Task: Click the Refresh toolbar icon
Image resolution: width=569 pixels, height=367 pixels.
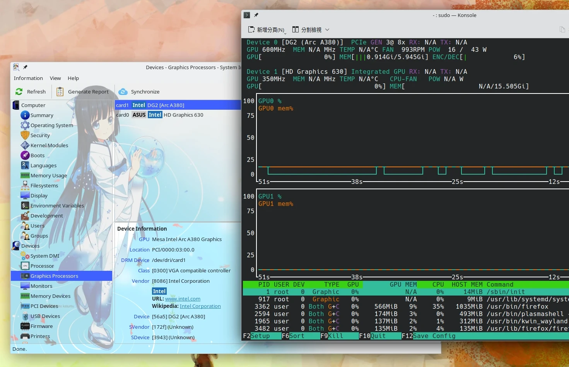Action: coord(19,92)
